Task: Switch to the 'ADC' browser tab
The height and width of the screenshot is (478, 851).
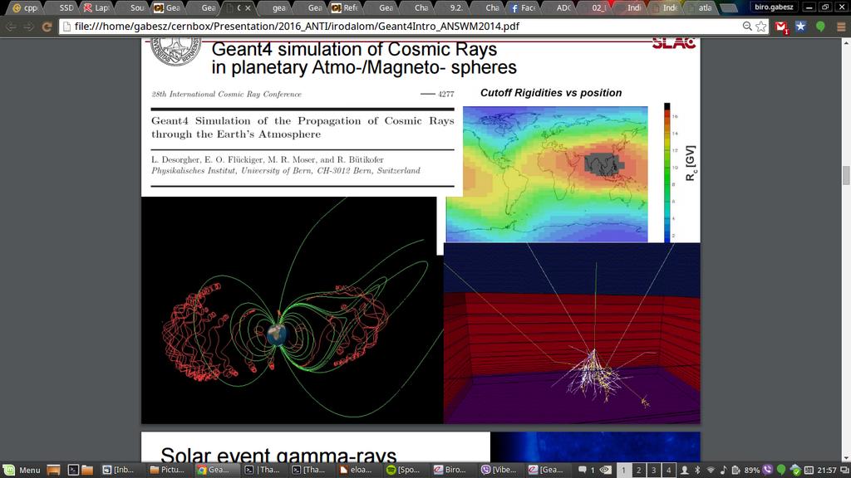Action: (560, 7)
